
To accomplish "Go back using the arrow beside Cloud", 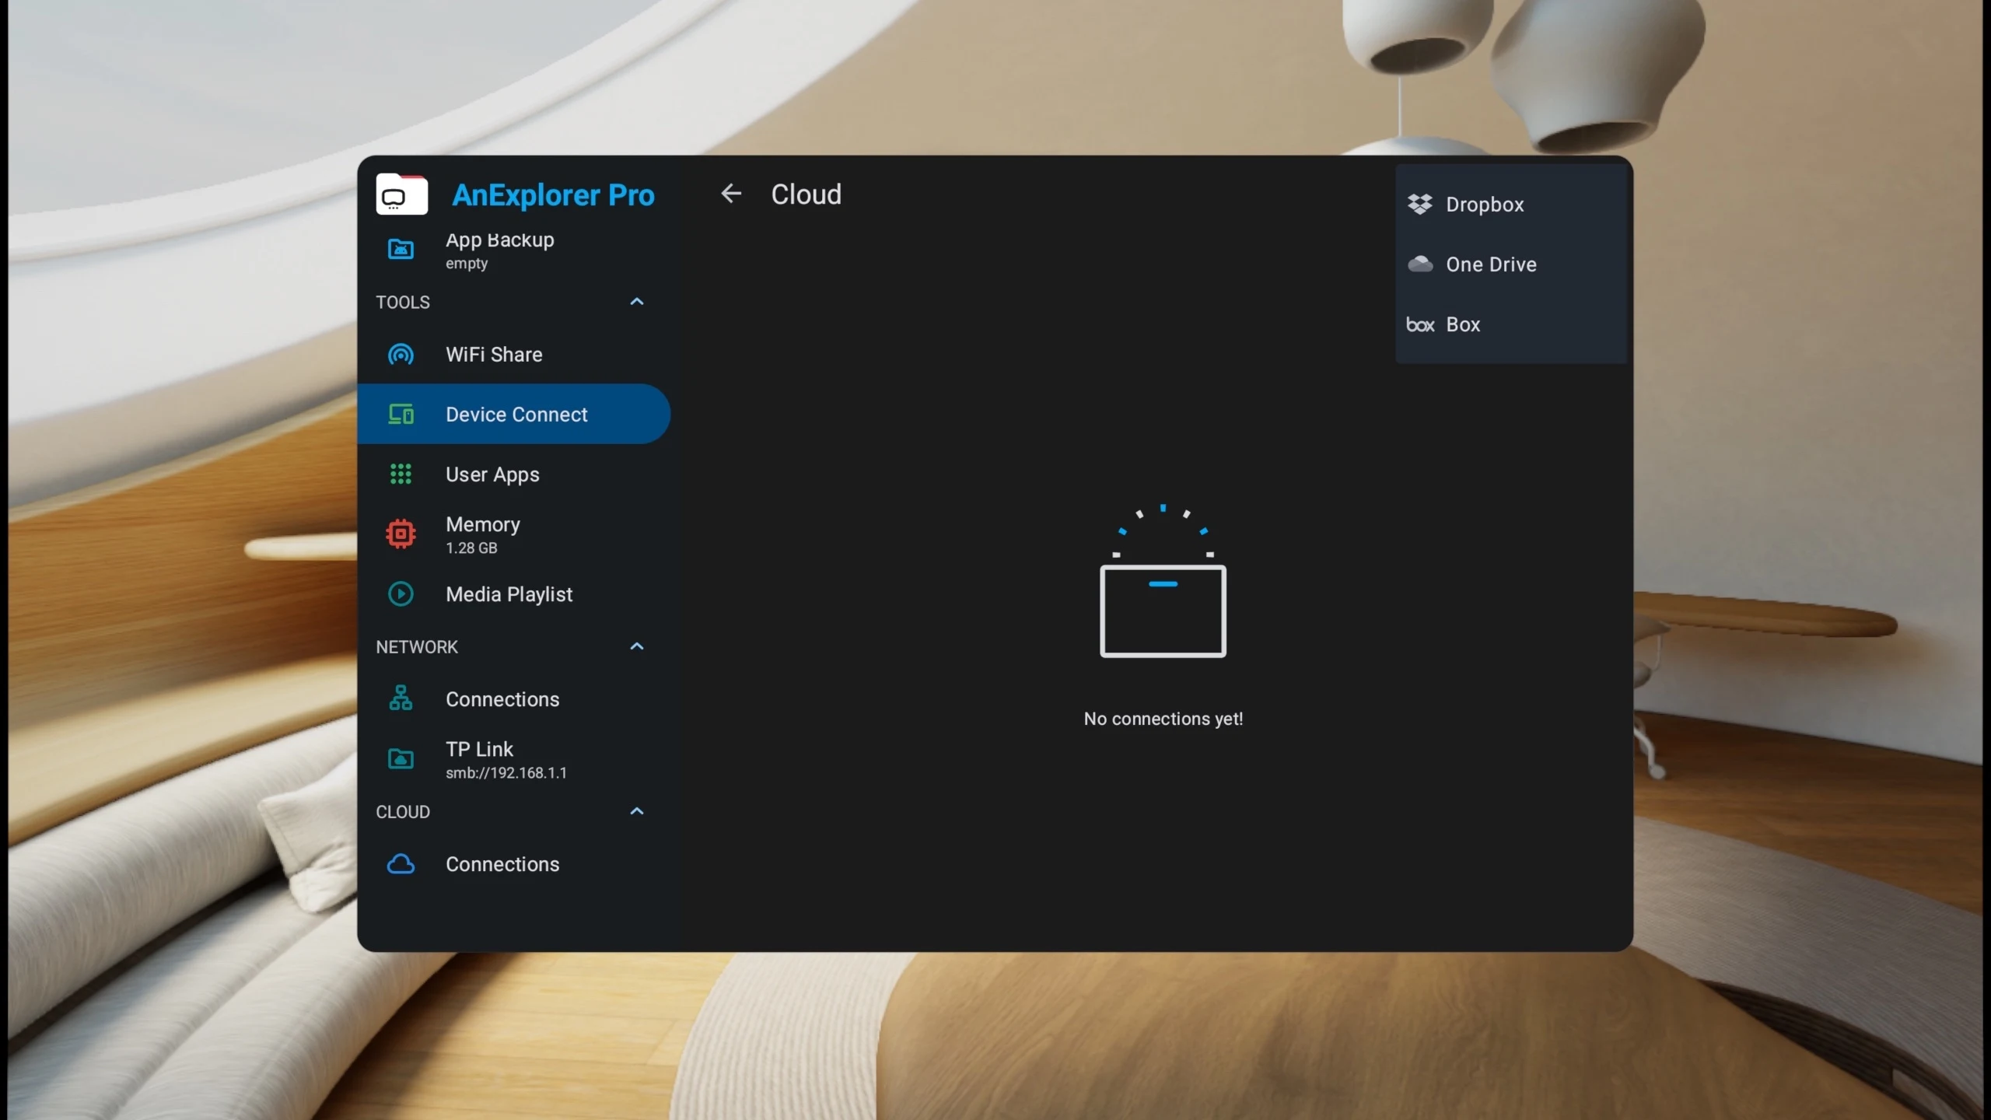I will click(x=731, y=194).
